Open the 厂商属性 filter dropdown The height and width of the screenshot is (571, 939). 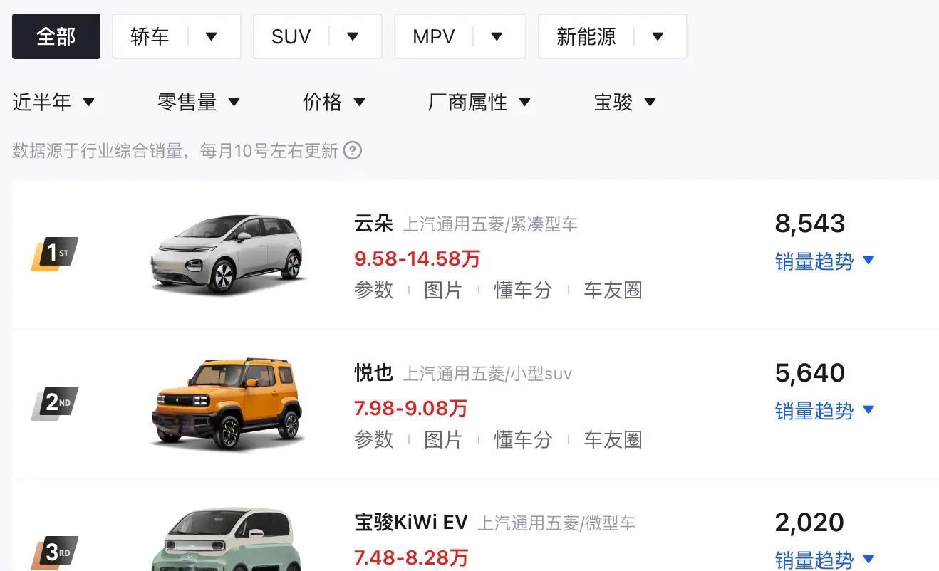[x=479, y=103]
